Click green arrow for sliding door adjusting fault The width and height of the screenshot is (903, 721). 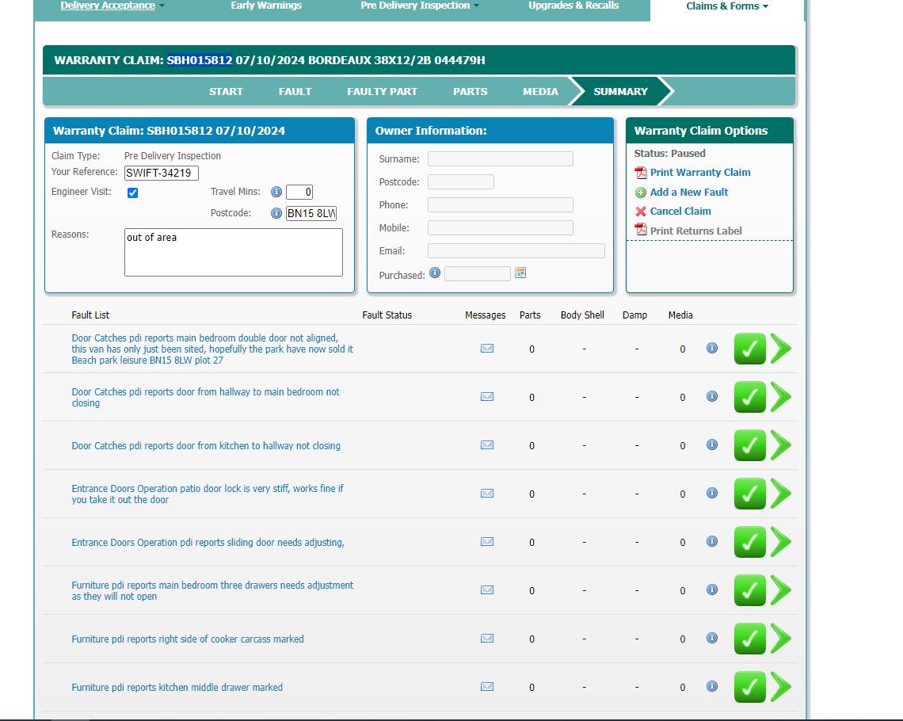pos(781,542)
